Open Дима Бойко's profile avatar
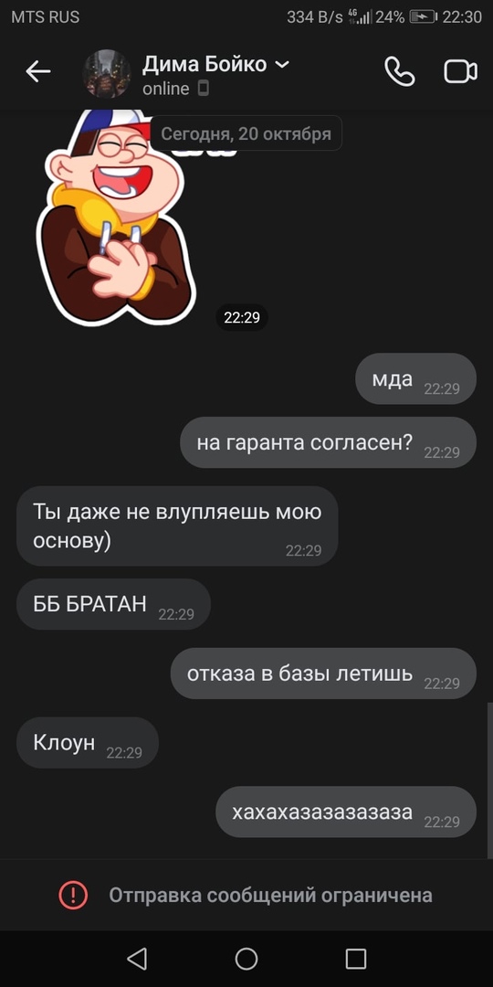The width and height of the screenshot is (493, 987). click(107, 74)
